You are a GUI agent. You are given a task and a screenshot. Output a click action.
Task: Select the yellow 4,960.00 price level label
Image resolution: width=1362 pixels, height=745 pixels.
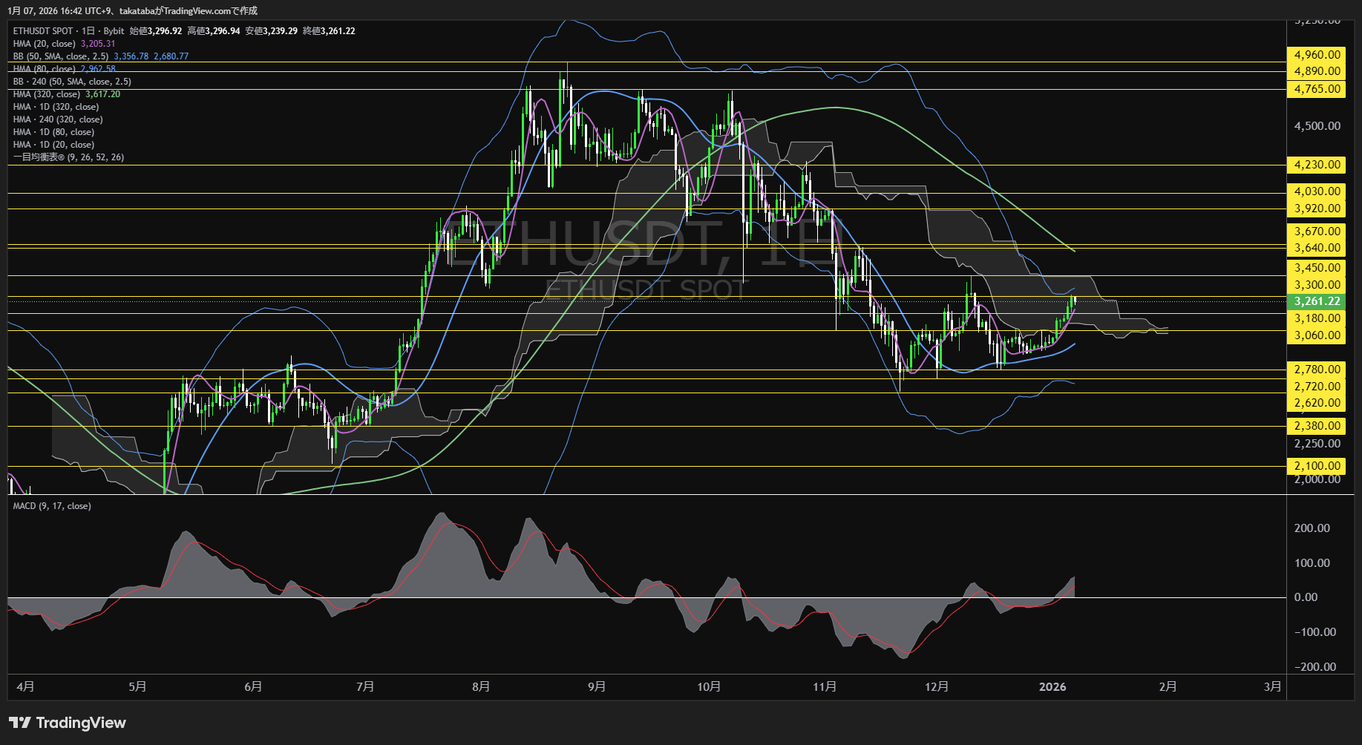pos(1317,55)
